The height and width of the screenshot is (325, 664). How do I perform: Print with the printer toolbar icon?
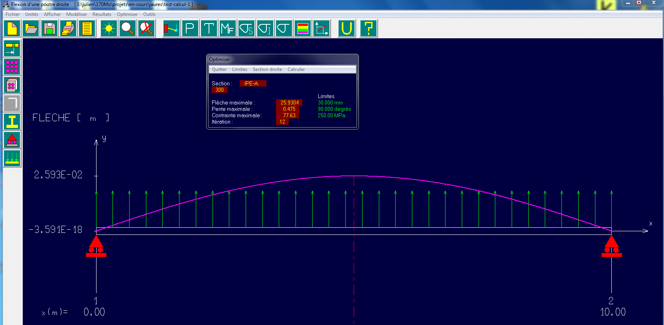pyautogui.click(x=68, y=29)
